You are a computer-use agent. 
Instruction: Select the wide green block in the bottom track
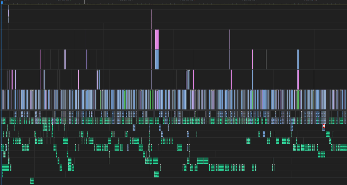[x=202, y=161]
